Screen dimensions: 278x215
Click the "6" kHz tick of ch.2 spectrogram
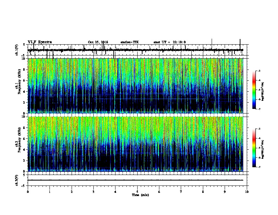(25, 139)
